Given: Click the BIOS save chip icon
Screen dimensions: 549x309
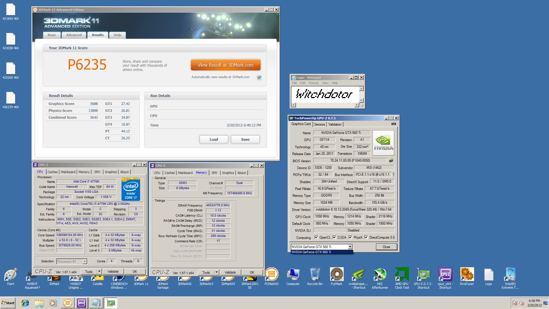Looking at the screenshot, I should pos(391,161).
